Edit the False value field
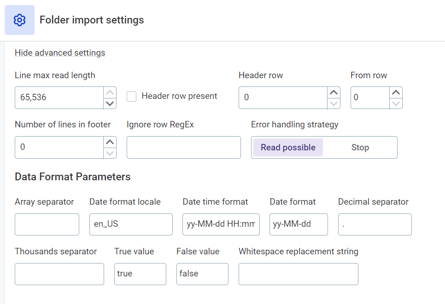 click(202, 274)
